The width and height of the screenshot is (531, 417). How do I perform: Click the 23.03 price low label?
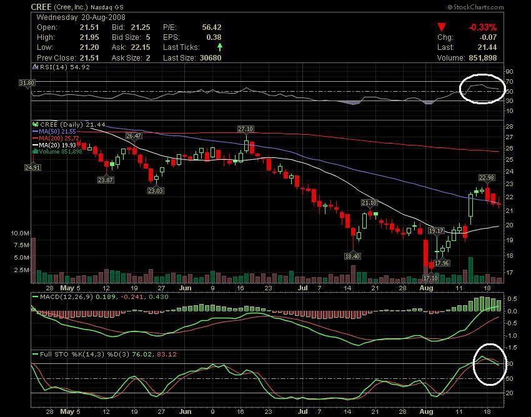[156, 190]
